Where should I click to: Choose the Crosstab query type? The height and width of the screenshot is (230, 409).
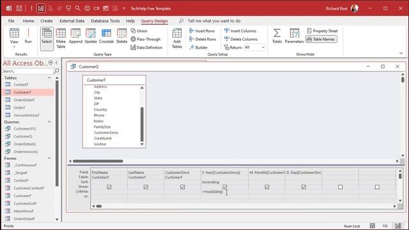106,36
